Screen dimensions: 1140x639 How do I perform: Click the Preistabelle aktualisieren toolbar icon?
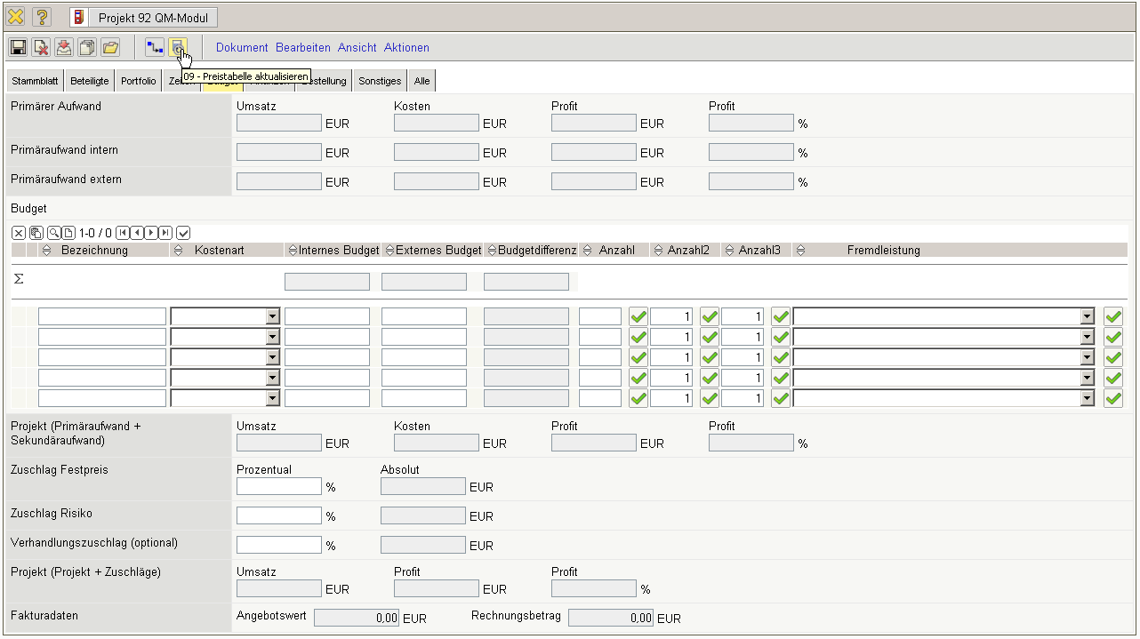(178, 47)
